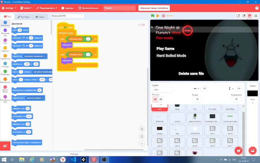Select the 'камеры' sprite thumbnail

(x=159, y=130)
